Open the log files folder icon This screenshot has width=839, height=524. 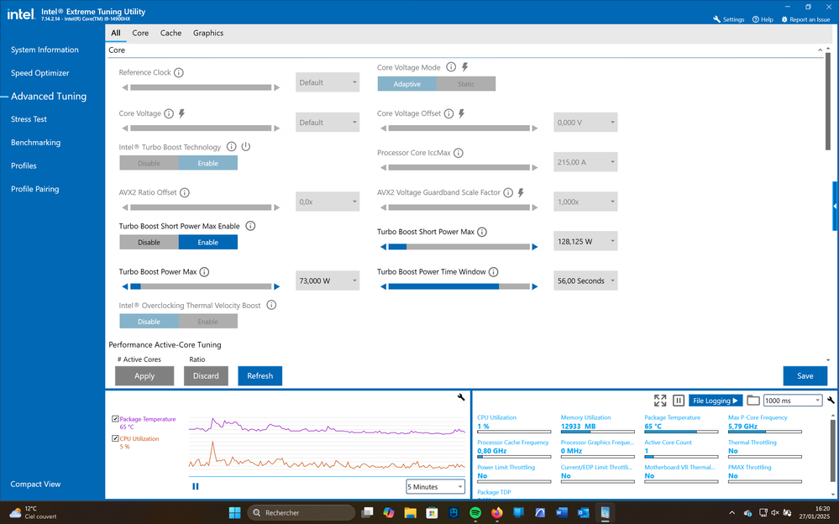[x=753, y=401]
